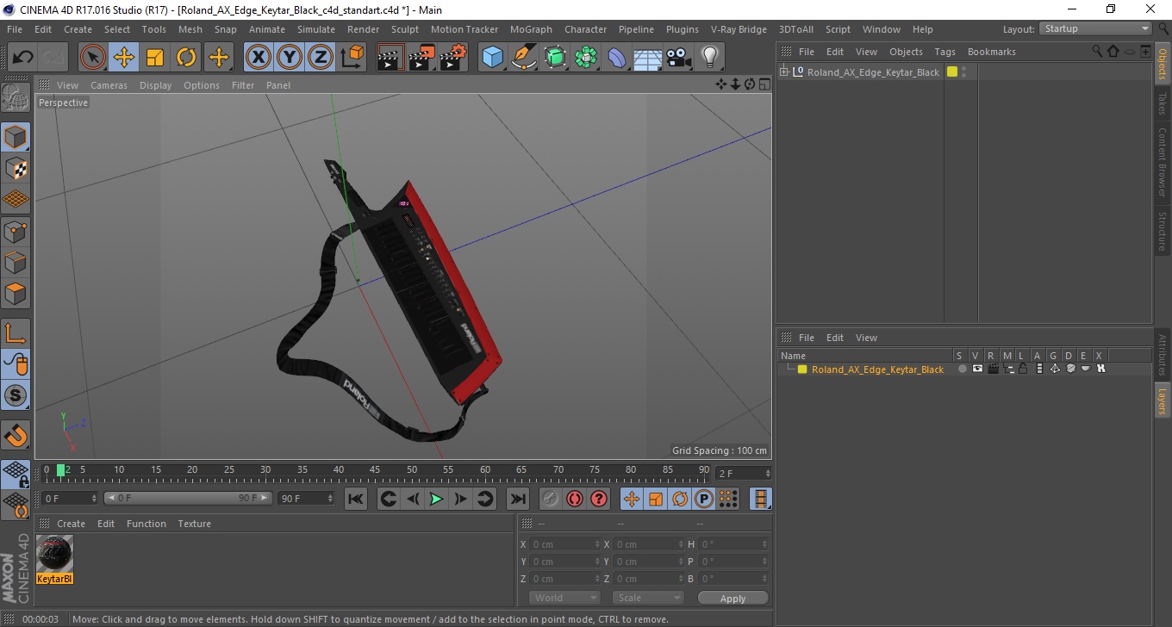Render the active view
The height and width of the screenshot is (627, 1172).
(390, 58)
